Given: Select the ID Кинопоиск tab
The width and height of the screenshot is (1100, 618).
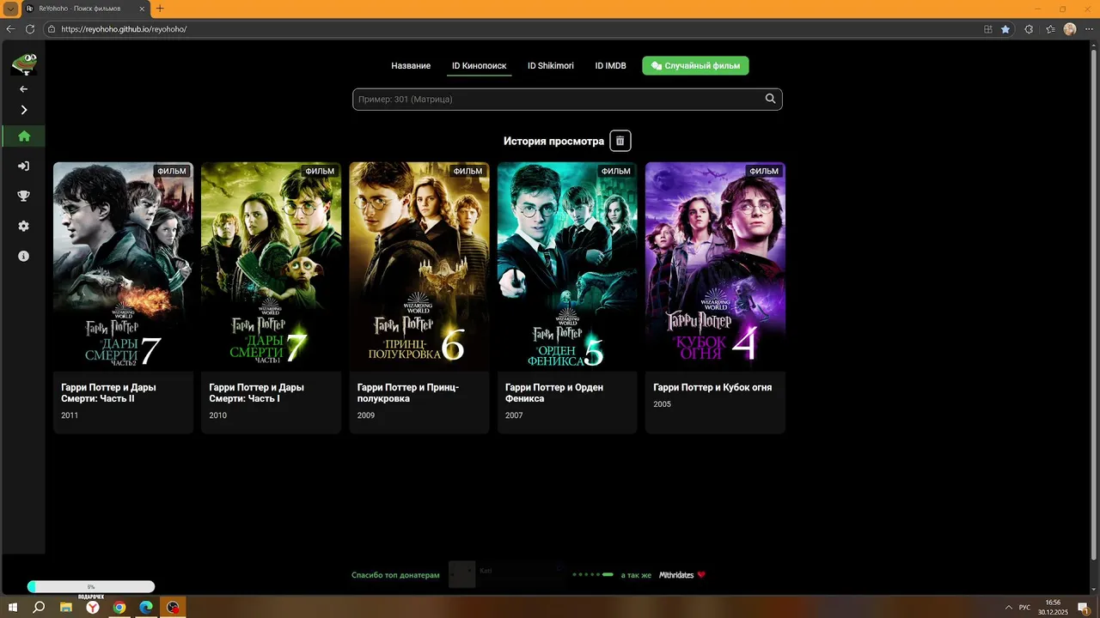Looking at the screenshot, I should pyautogui.click(x=479, y=66).
